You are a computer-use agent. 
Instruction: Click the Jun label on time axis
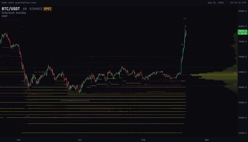coord(19,140)
